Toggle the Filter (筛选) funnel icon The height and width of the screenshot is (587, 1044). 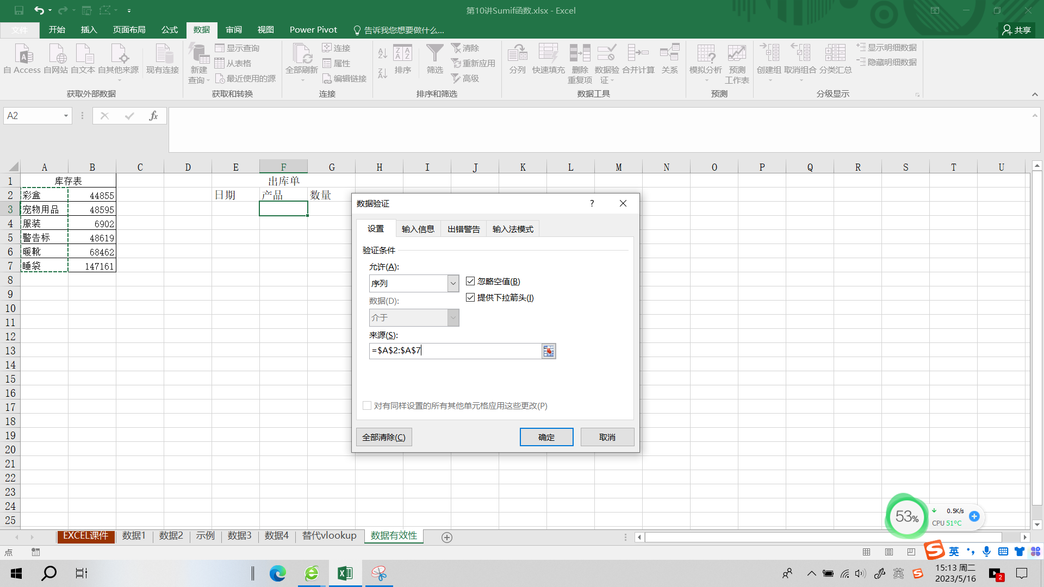(434, 59)
